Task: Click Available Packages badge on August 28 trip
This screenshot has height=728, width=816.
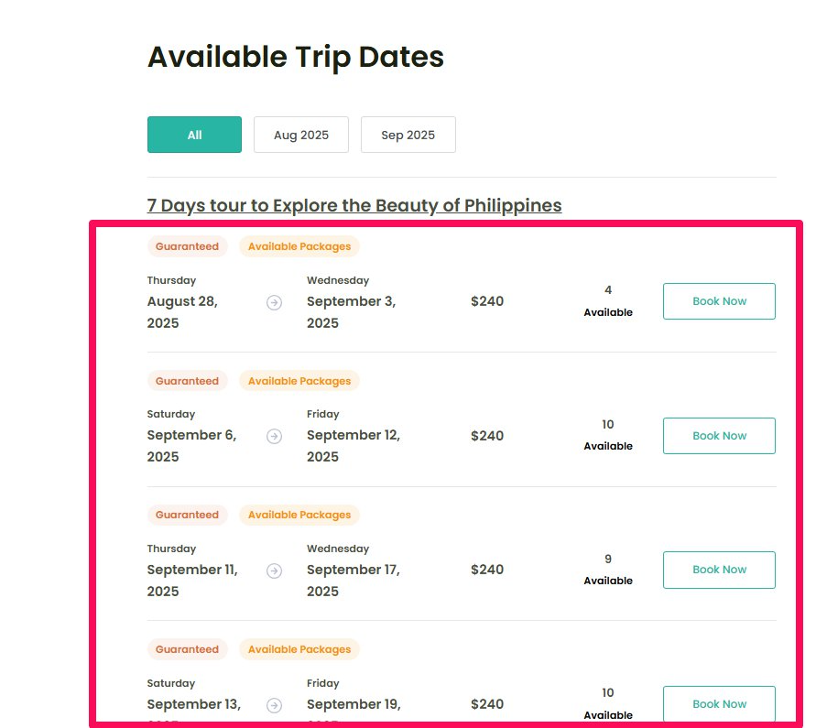Action: coord(299,246)
